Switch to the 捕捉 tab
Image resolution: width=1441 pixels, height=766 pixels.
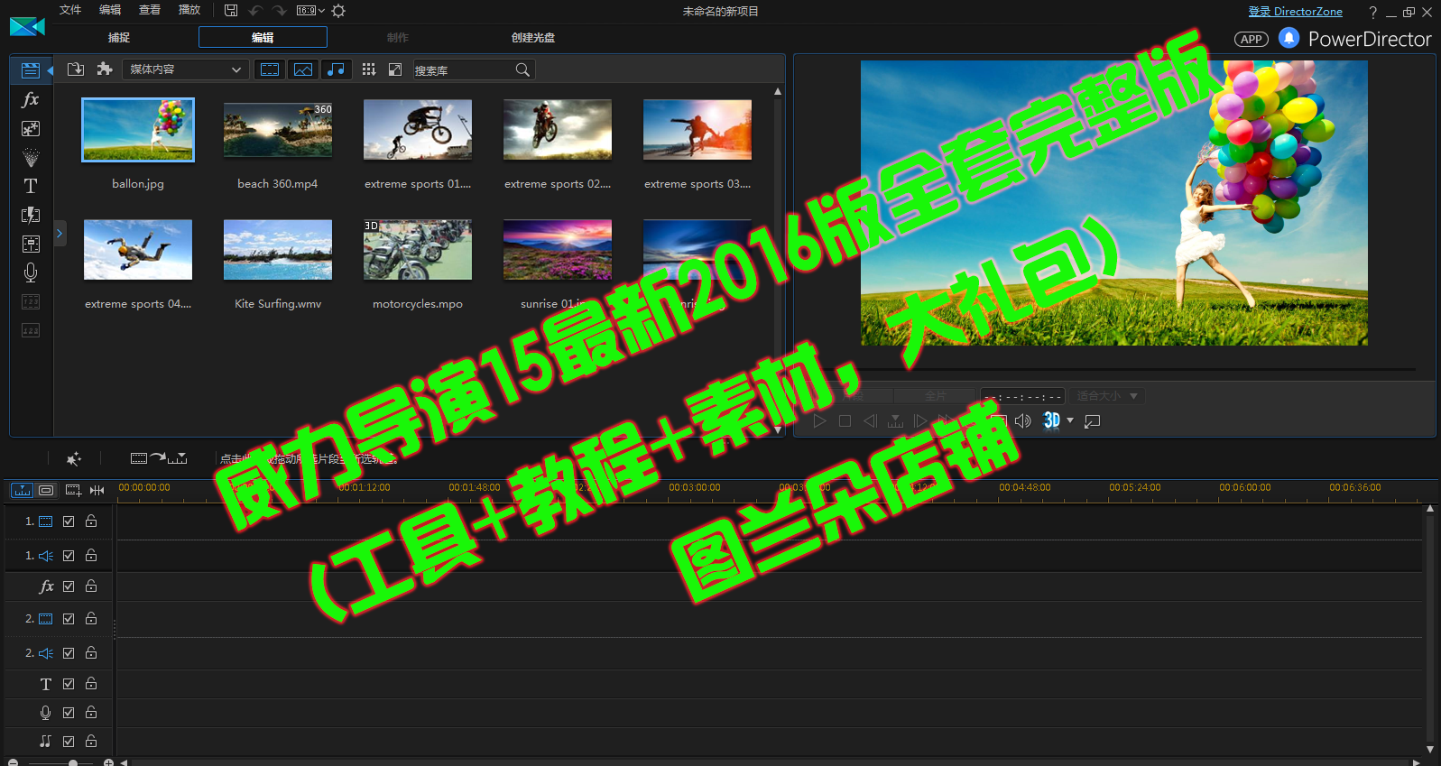tap(119, 37)
